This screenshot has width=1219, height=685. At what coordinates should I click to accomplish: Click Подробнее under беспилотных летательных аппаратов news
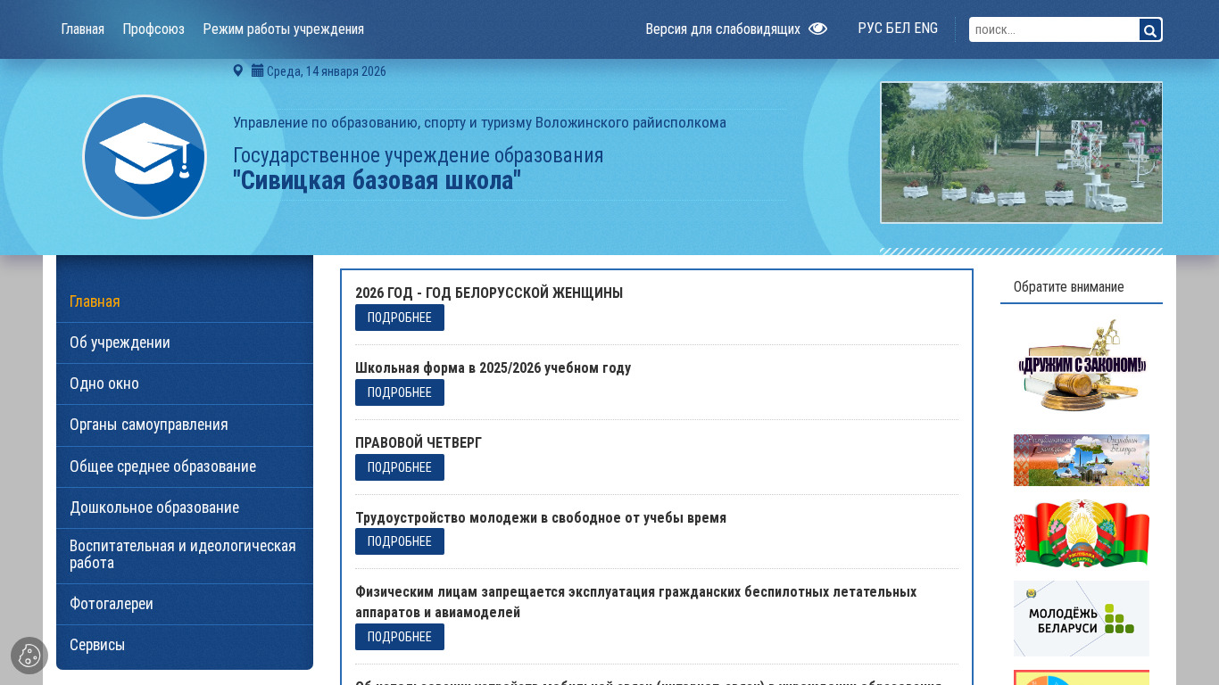pyautogui.click(x=400, y=637)
